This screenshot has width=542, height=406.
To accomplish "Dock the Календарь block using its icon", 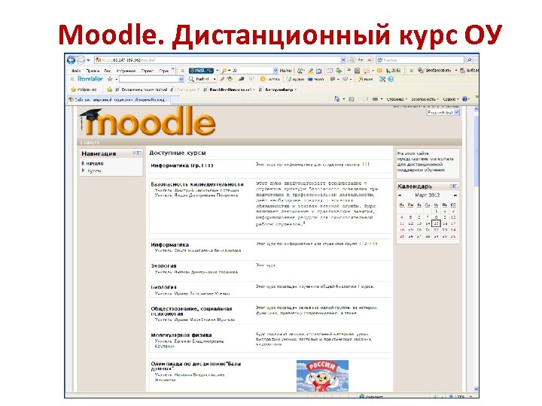I will coord(453,186).
